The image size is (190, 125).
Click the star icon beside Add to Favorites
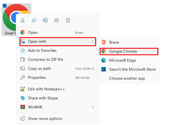(23, 50)
